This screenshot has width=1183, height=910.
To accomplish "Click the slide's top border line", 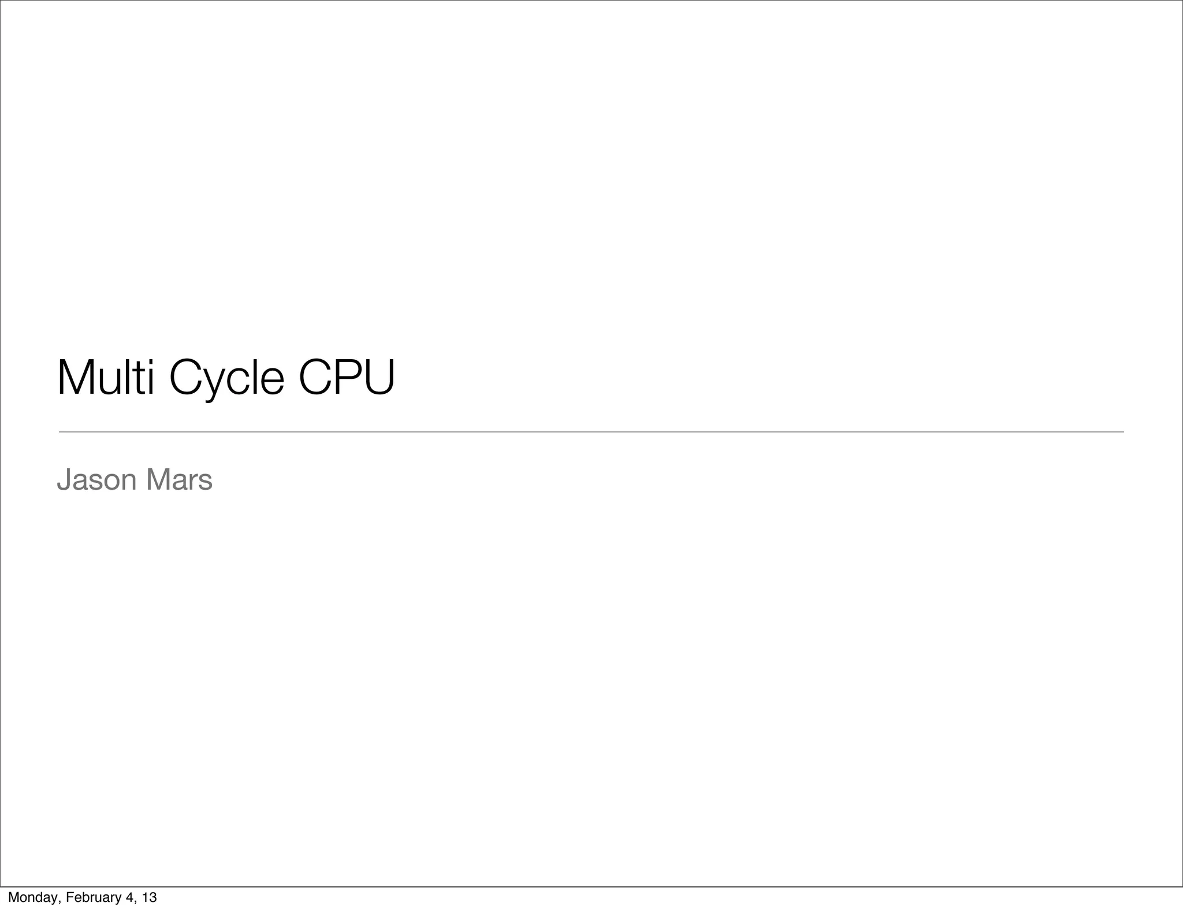I will [591, 1].
